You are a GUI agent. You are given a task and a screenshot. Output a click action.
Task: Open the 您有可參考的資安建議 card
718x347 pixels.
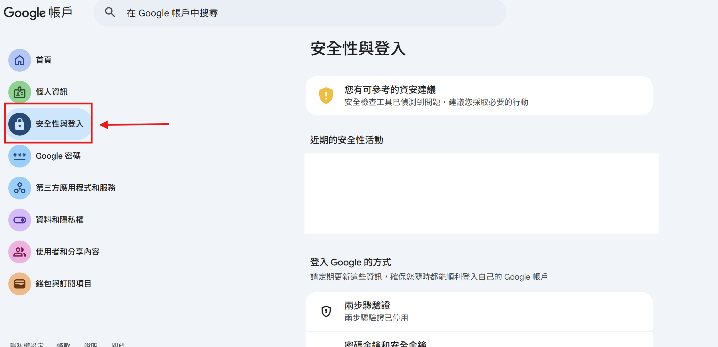[x=479, y=96]
